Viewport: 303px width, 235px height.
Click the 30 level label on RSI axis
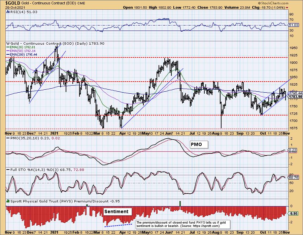(x=291, y=31)
